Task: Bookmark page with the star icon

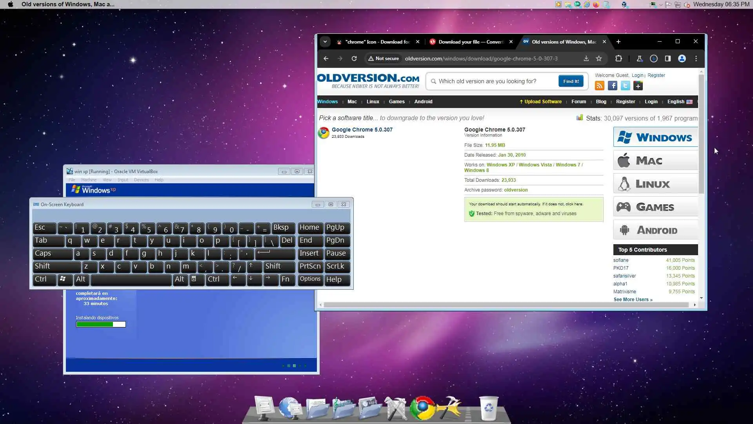Action: click(599, 58)
